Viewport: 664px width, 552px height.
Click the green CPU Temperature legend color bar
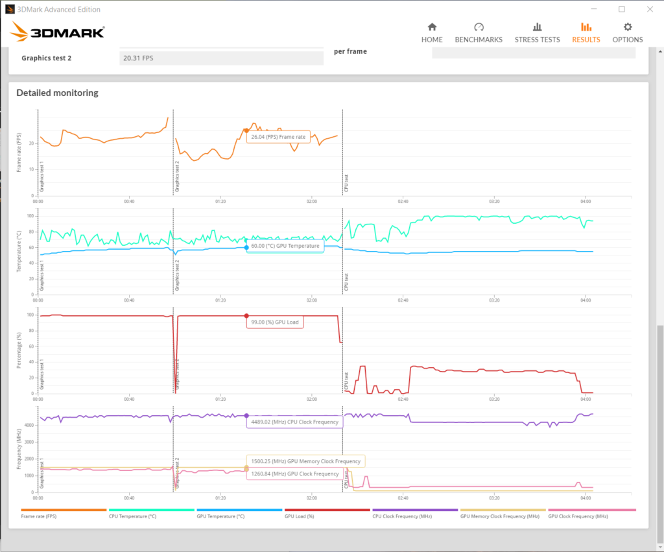152,510
